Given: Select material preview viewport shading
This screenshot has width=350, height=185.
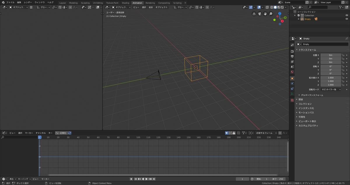Looking at the screenshot, I should coord(279,7).
